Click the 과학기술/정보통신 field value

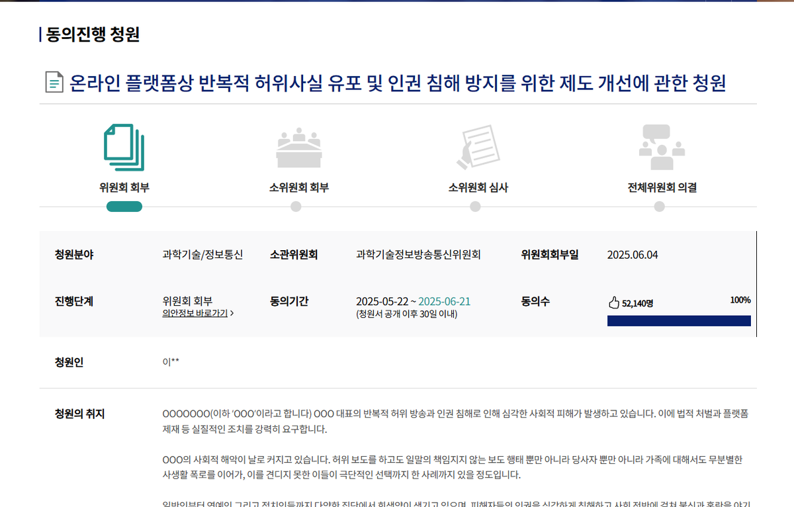(202, 255)
